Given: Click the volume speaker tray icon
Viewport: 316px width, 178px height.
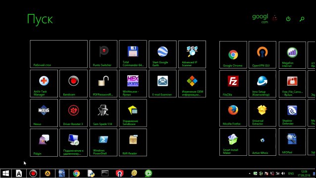Looking at the screenshot, I should [283, 174].
